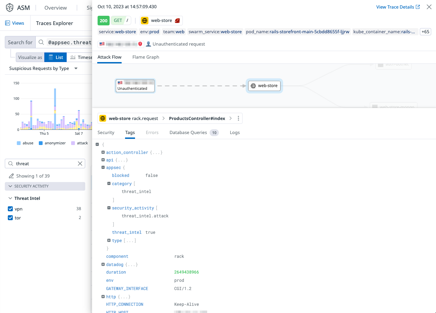
Task: Expand the action_controller tag node
Action: point(103,152)
